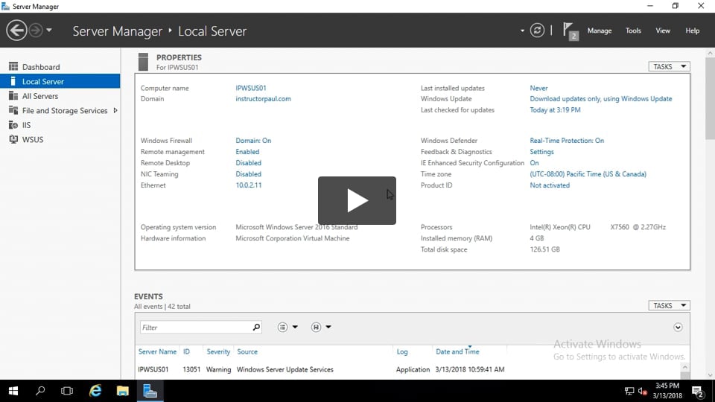Click the back navigation arrow
The width and height of the screenshot is (715, 402).
pos(16,31)
